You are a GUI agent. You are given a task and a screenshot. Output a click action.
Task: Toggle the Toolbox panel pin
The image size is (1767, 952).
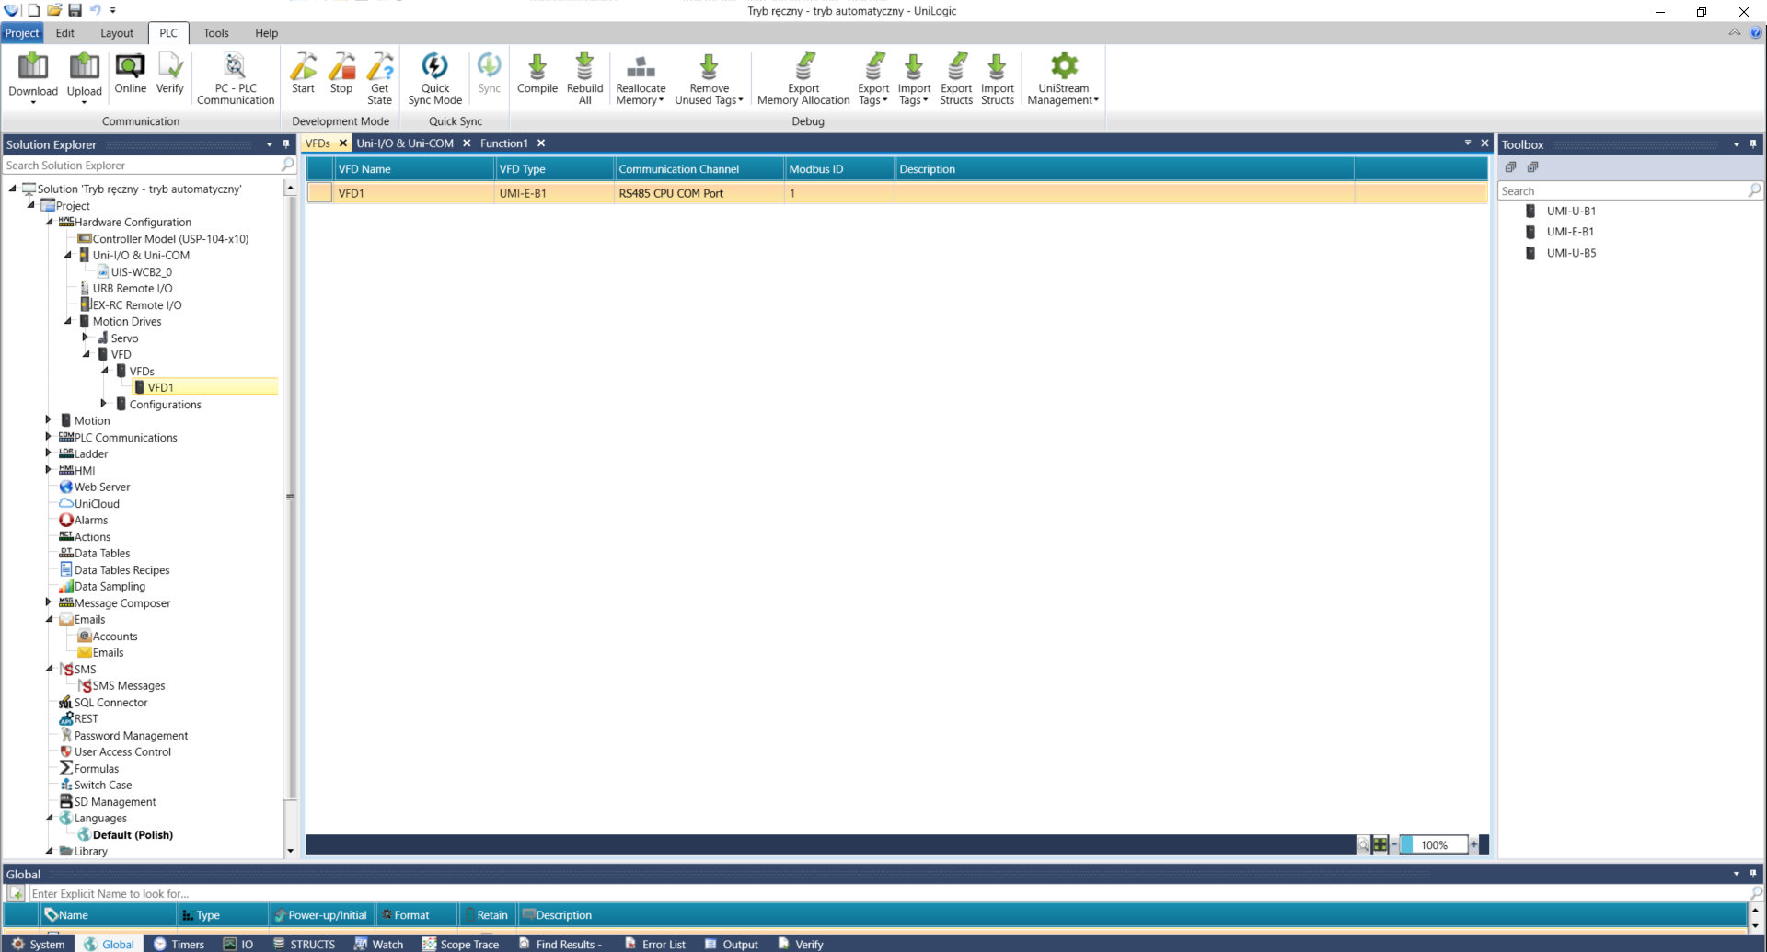coord(1753,144)
